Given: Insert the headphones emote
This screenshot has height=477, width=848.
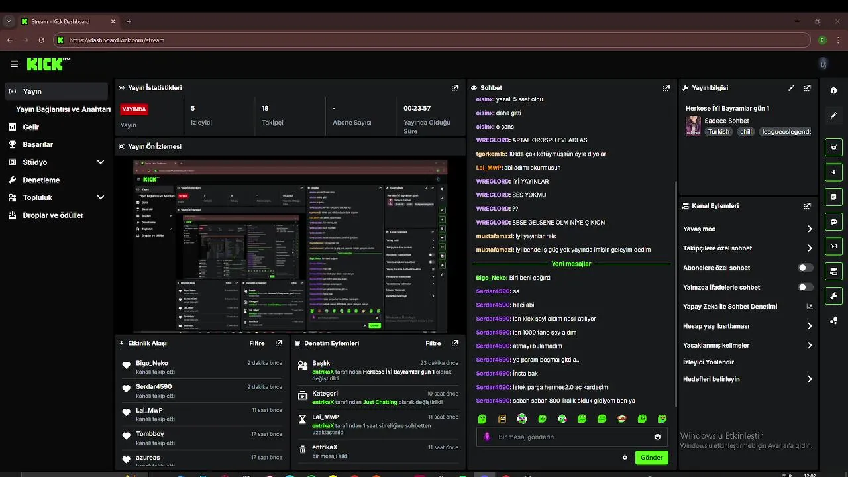Looking at the screenshot, I should [522, 419].
